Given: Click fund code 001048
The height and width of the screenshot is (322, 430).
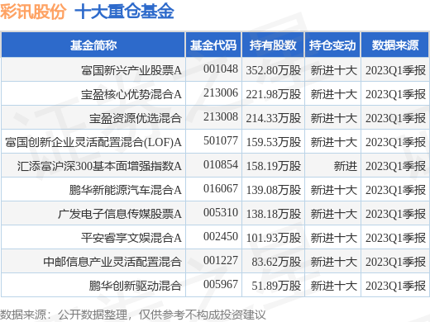Looking at the screenshot, I should pos(221,69).
